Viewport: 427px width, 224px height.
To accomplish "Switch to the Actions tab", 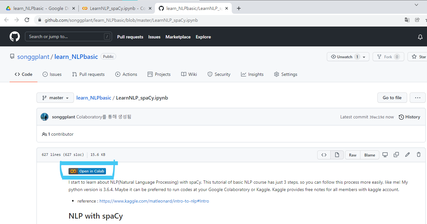I will click(126, 74).
